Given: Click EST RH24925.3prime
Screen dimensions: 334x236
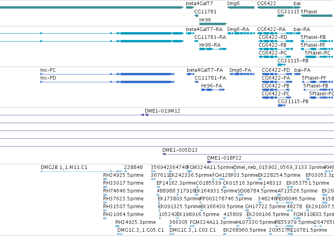Looking at the screenshot, I should [118, 226].
